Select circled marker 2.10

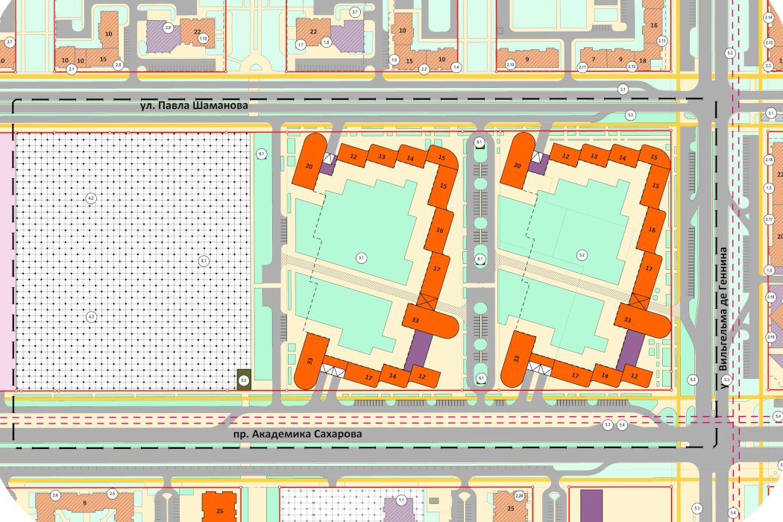(510, 64)
